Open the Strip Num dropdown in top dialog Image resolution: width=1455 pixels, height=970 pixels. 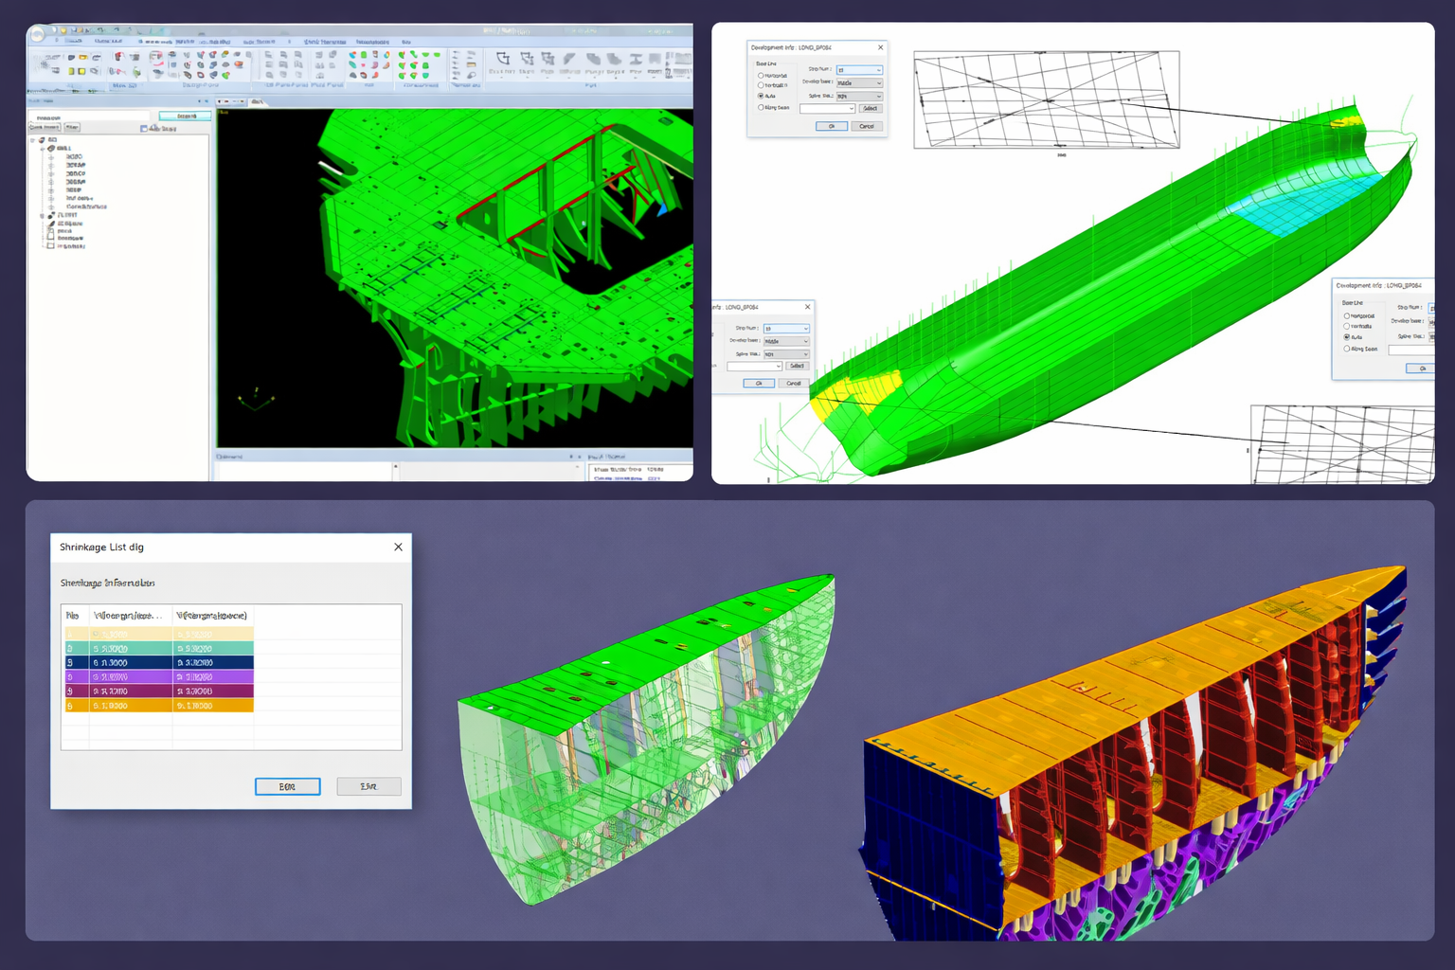tap(859, 70)
